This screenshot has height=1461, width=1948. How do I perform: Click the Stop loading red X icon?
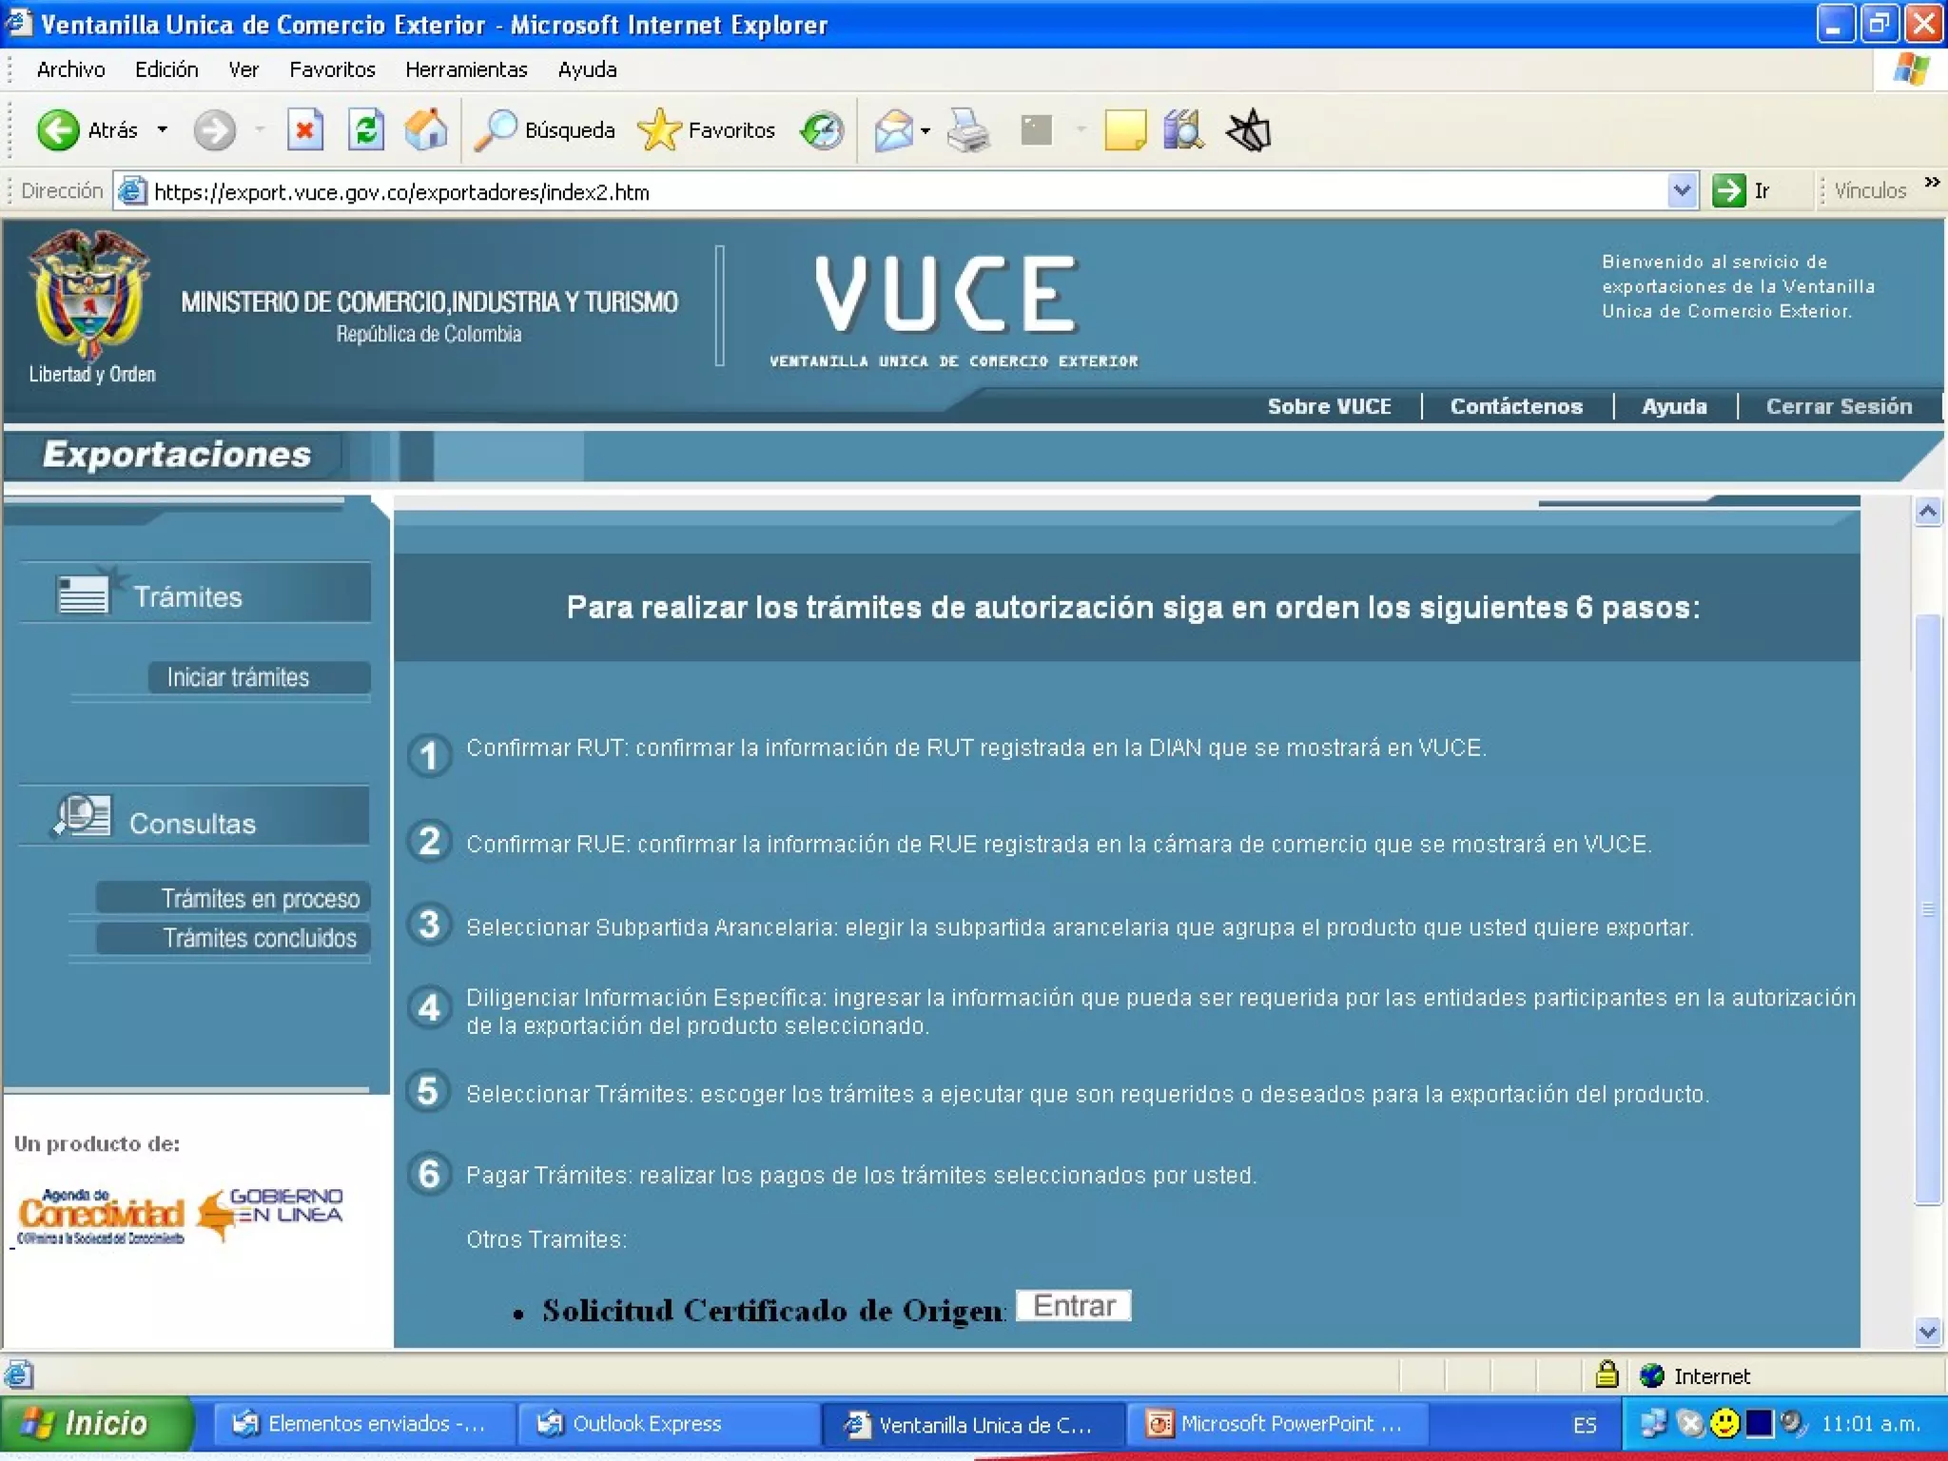tap(304, 130)
